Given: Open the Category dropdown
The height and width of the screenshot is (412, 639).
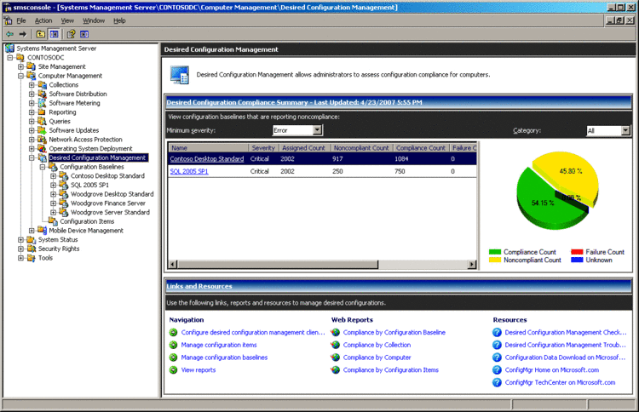Looking at the screenshot, I should (625, 130).
